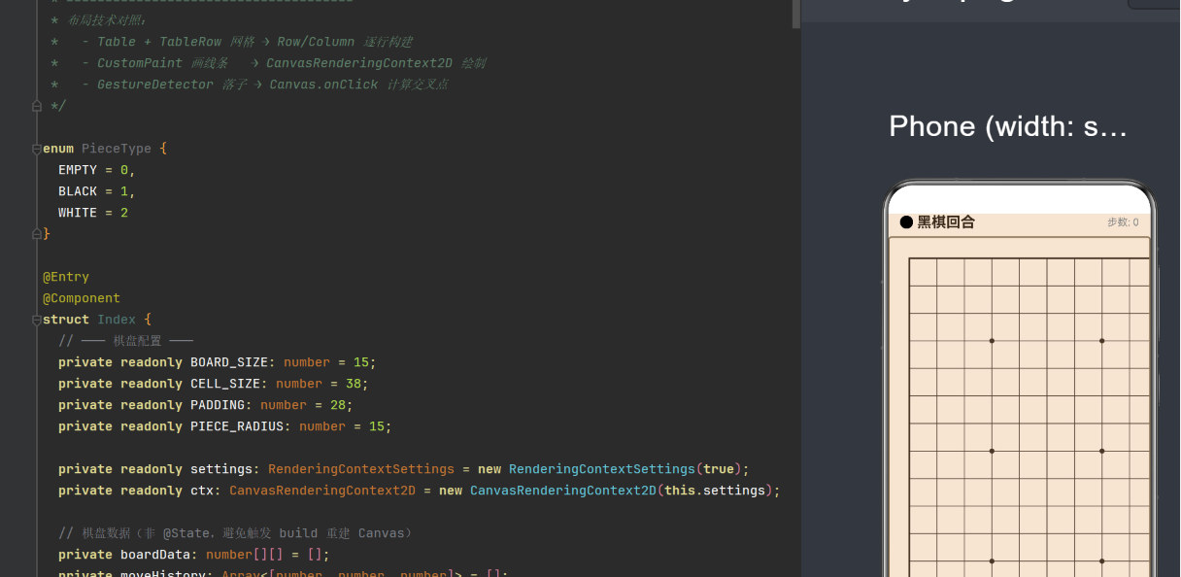Click the CELL_SIZE constant name
Viewport: 1181px width, 577px height.
pos(225,384)
